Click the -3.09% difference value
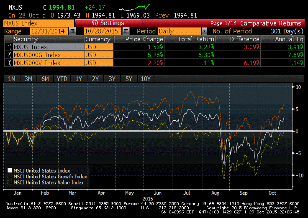Viewport: 308px width, 218px height. coord(250,47)
